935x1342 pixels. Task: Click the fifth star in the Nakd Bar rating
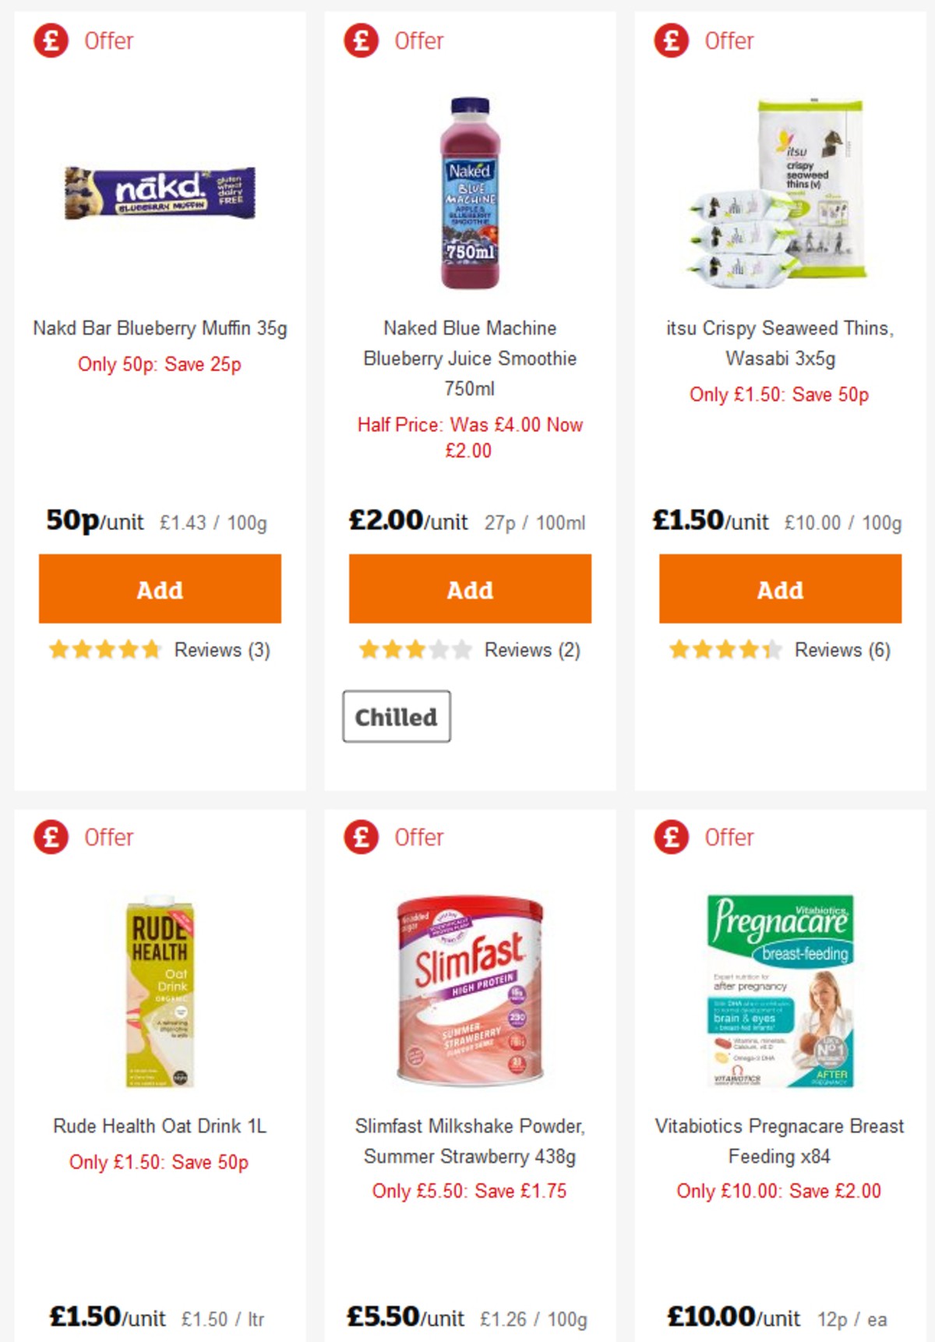click(150, 649)
